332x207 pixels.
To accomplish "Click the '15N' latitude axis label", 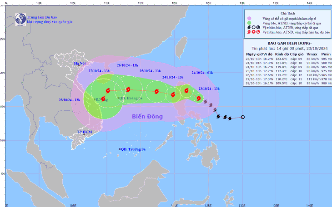I will coord(2,107).
